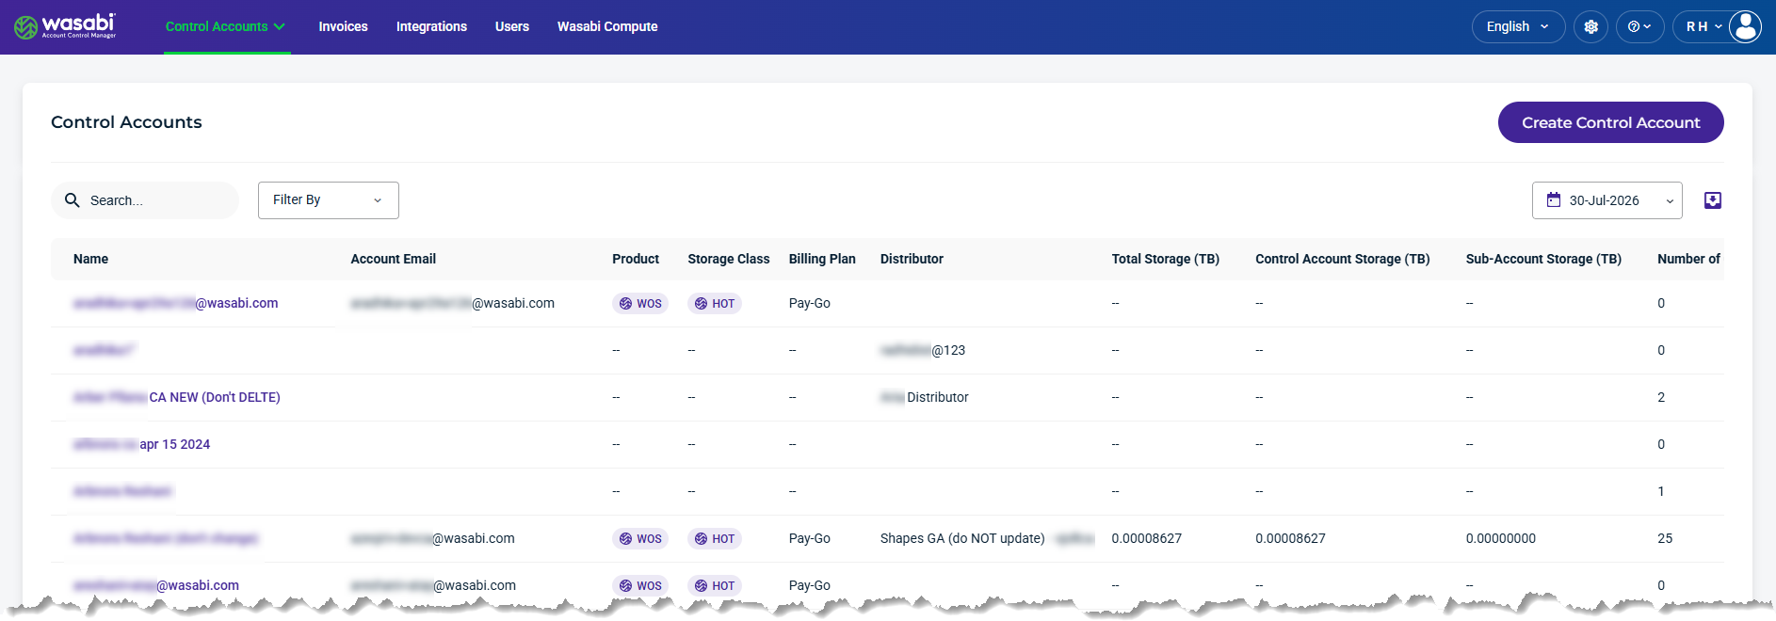1776x621 pixels.
Task: Click the user profile avatar icon
Action: (1745, 26)
